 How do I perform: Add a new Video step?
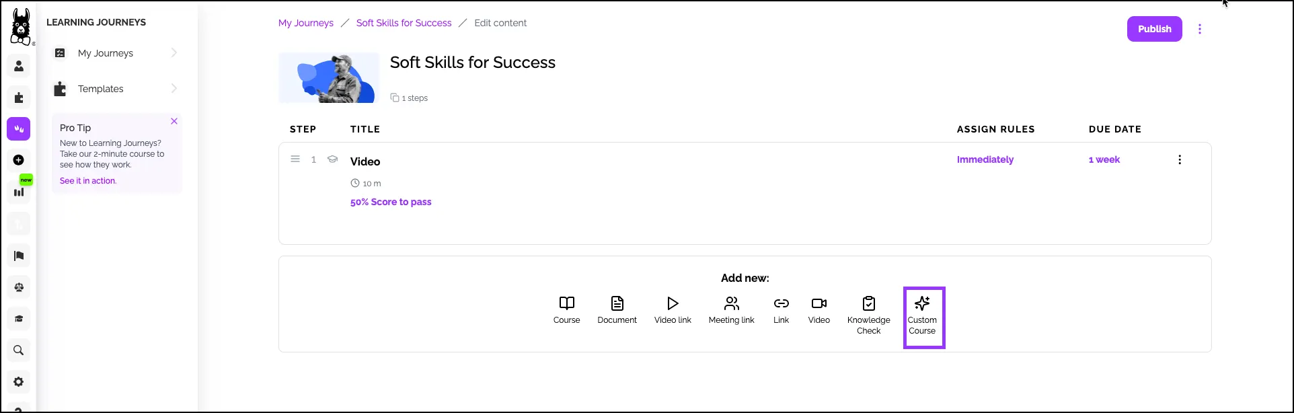pos(819,311)
